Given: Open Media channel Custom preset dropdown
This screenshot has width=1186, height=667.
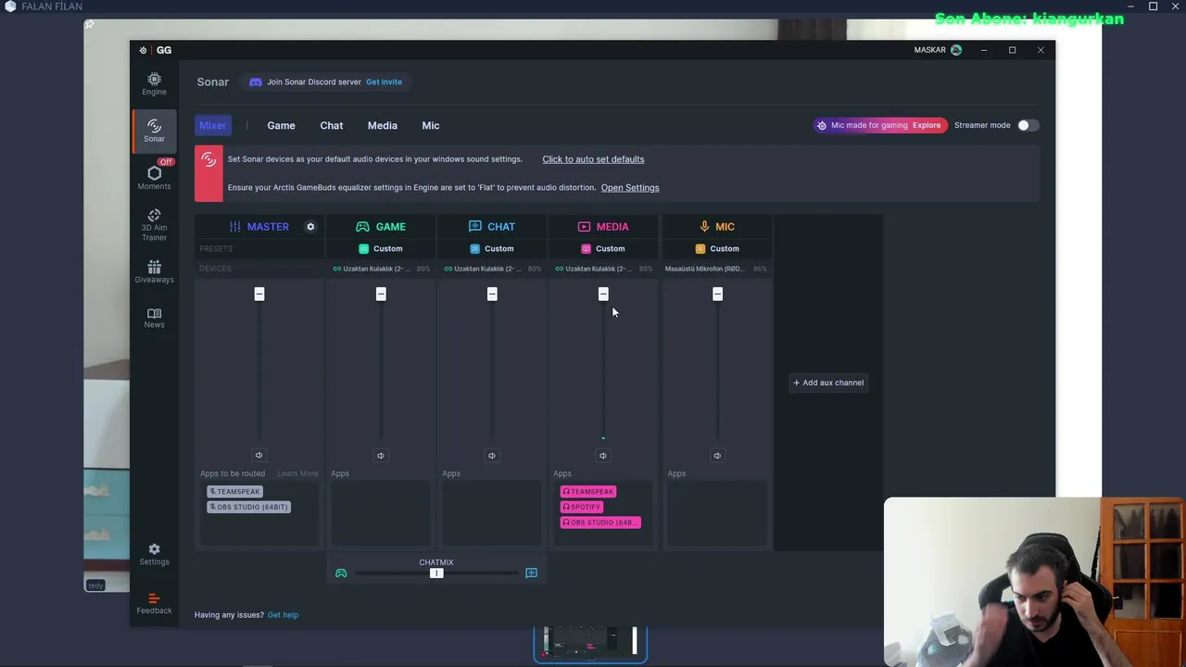Looking at the screenshot, I should coord(603,248).
